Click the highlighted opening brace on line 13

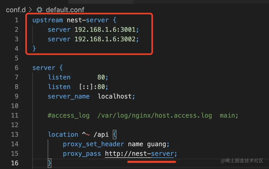click(115, 135)
